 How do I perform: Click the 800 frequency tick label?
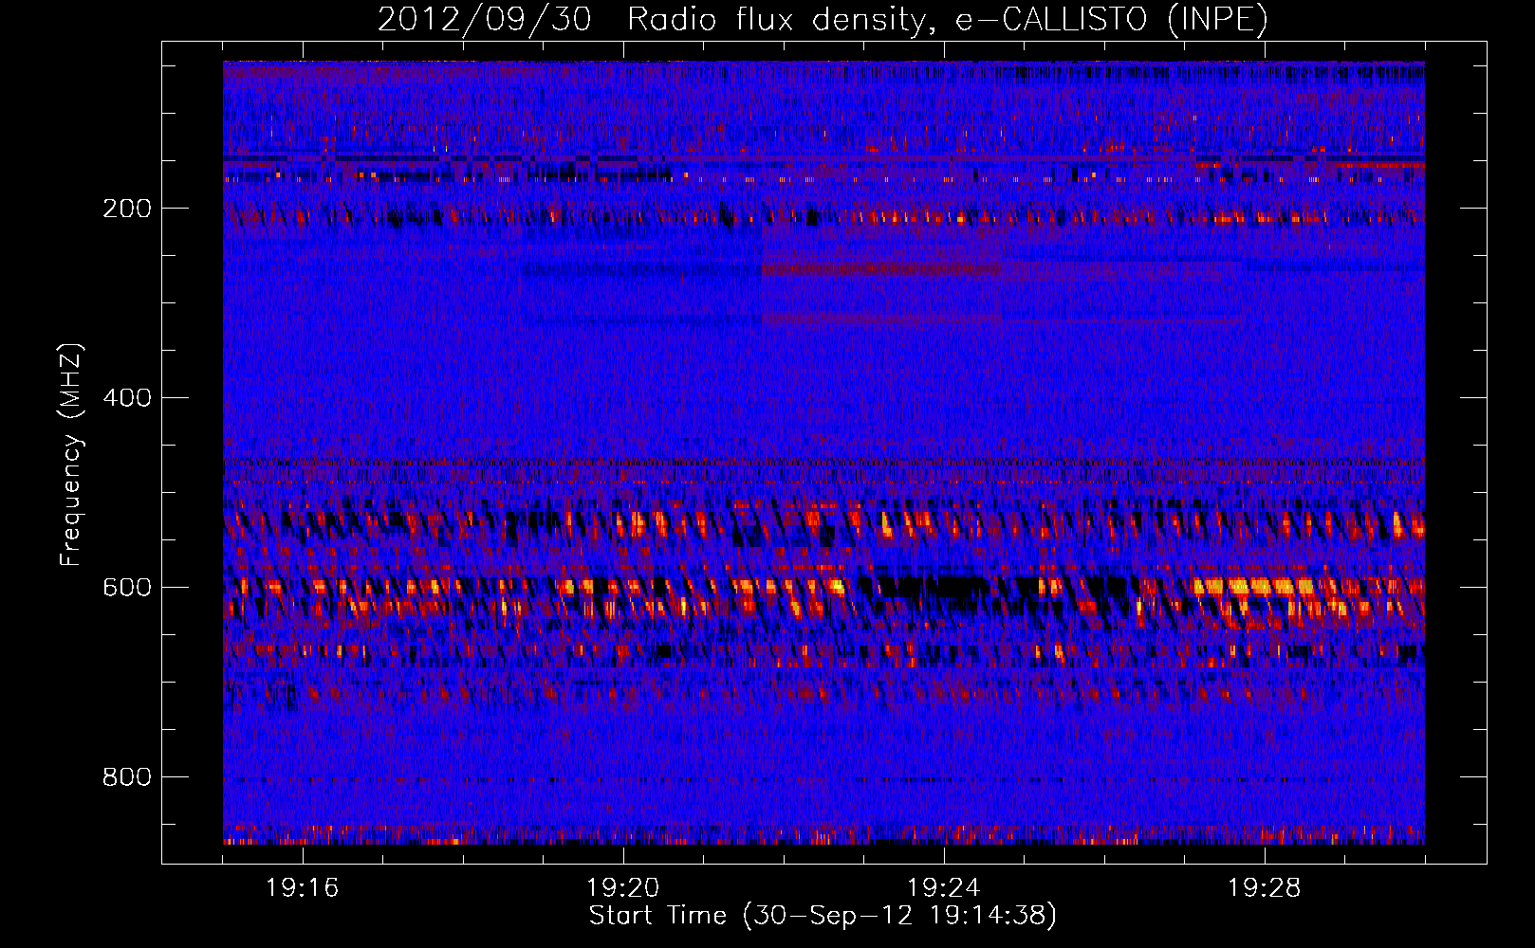[126, 777]
